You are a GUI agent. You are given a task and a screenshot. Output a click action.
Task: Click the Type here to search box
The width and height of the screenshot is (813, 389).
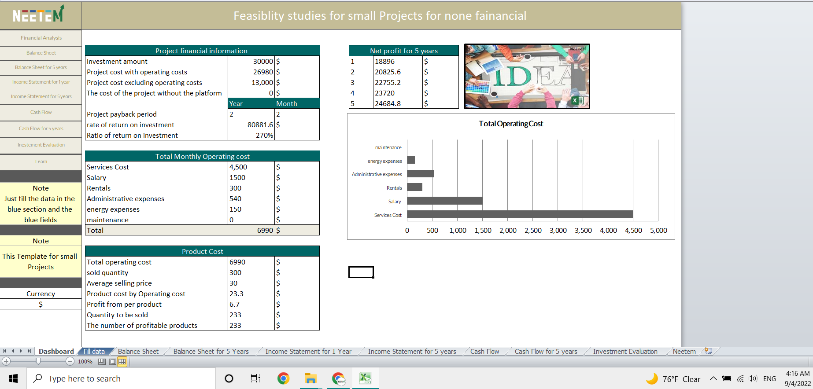pyautogui.click(x=121, y=378)
